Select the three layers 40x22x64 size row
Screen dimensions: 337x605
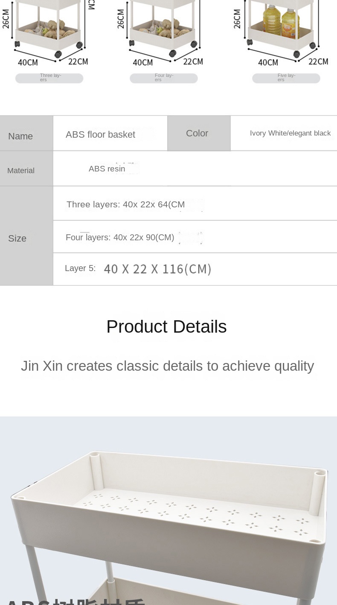coord(126,204)
